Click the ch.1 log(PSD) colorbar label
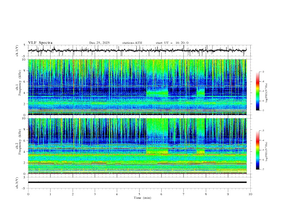Image resolution: width=282 pixels, height=218 pixels. (x=267, y=93)
